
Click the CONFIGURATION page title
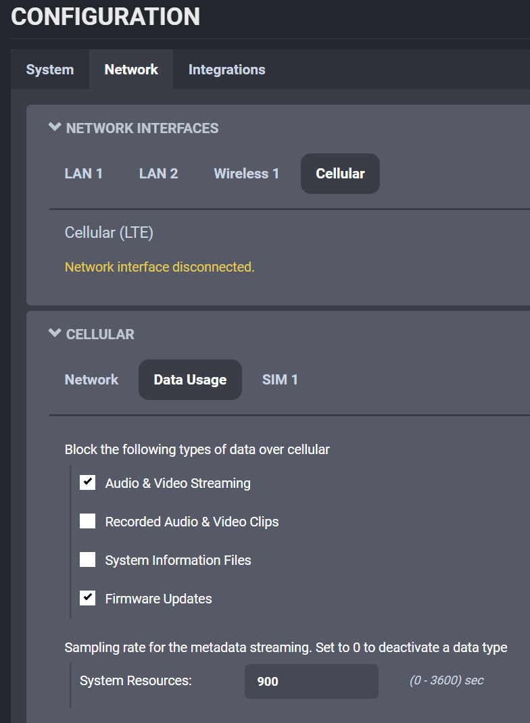pyautogui.click(x=105, y=17)
